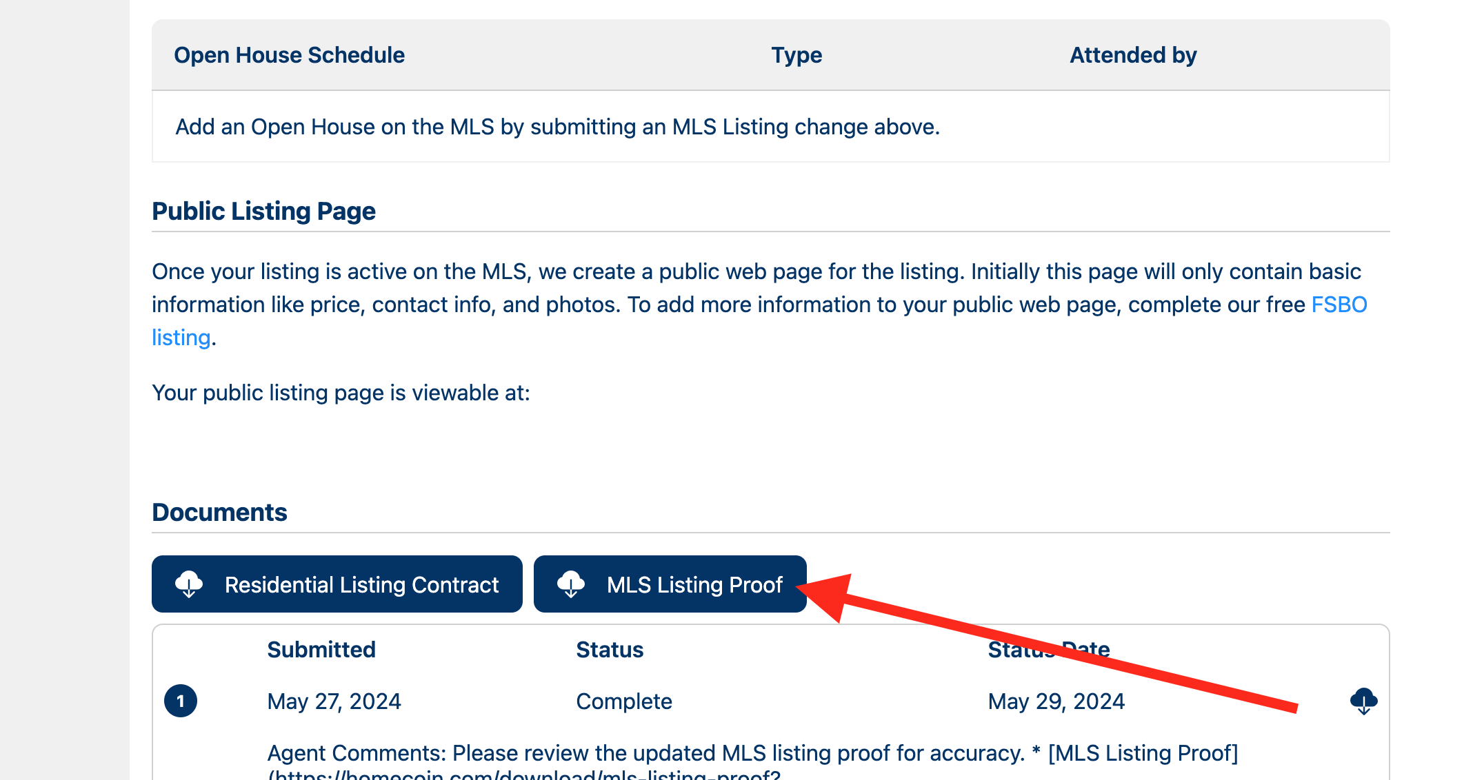Open the Residential Listing Contract document
Viewport: 1473px width, 780px height.
(x=337, y=584)
